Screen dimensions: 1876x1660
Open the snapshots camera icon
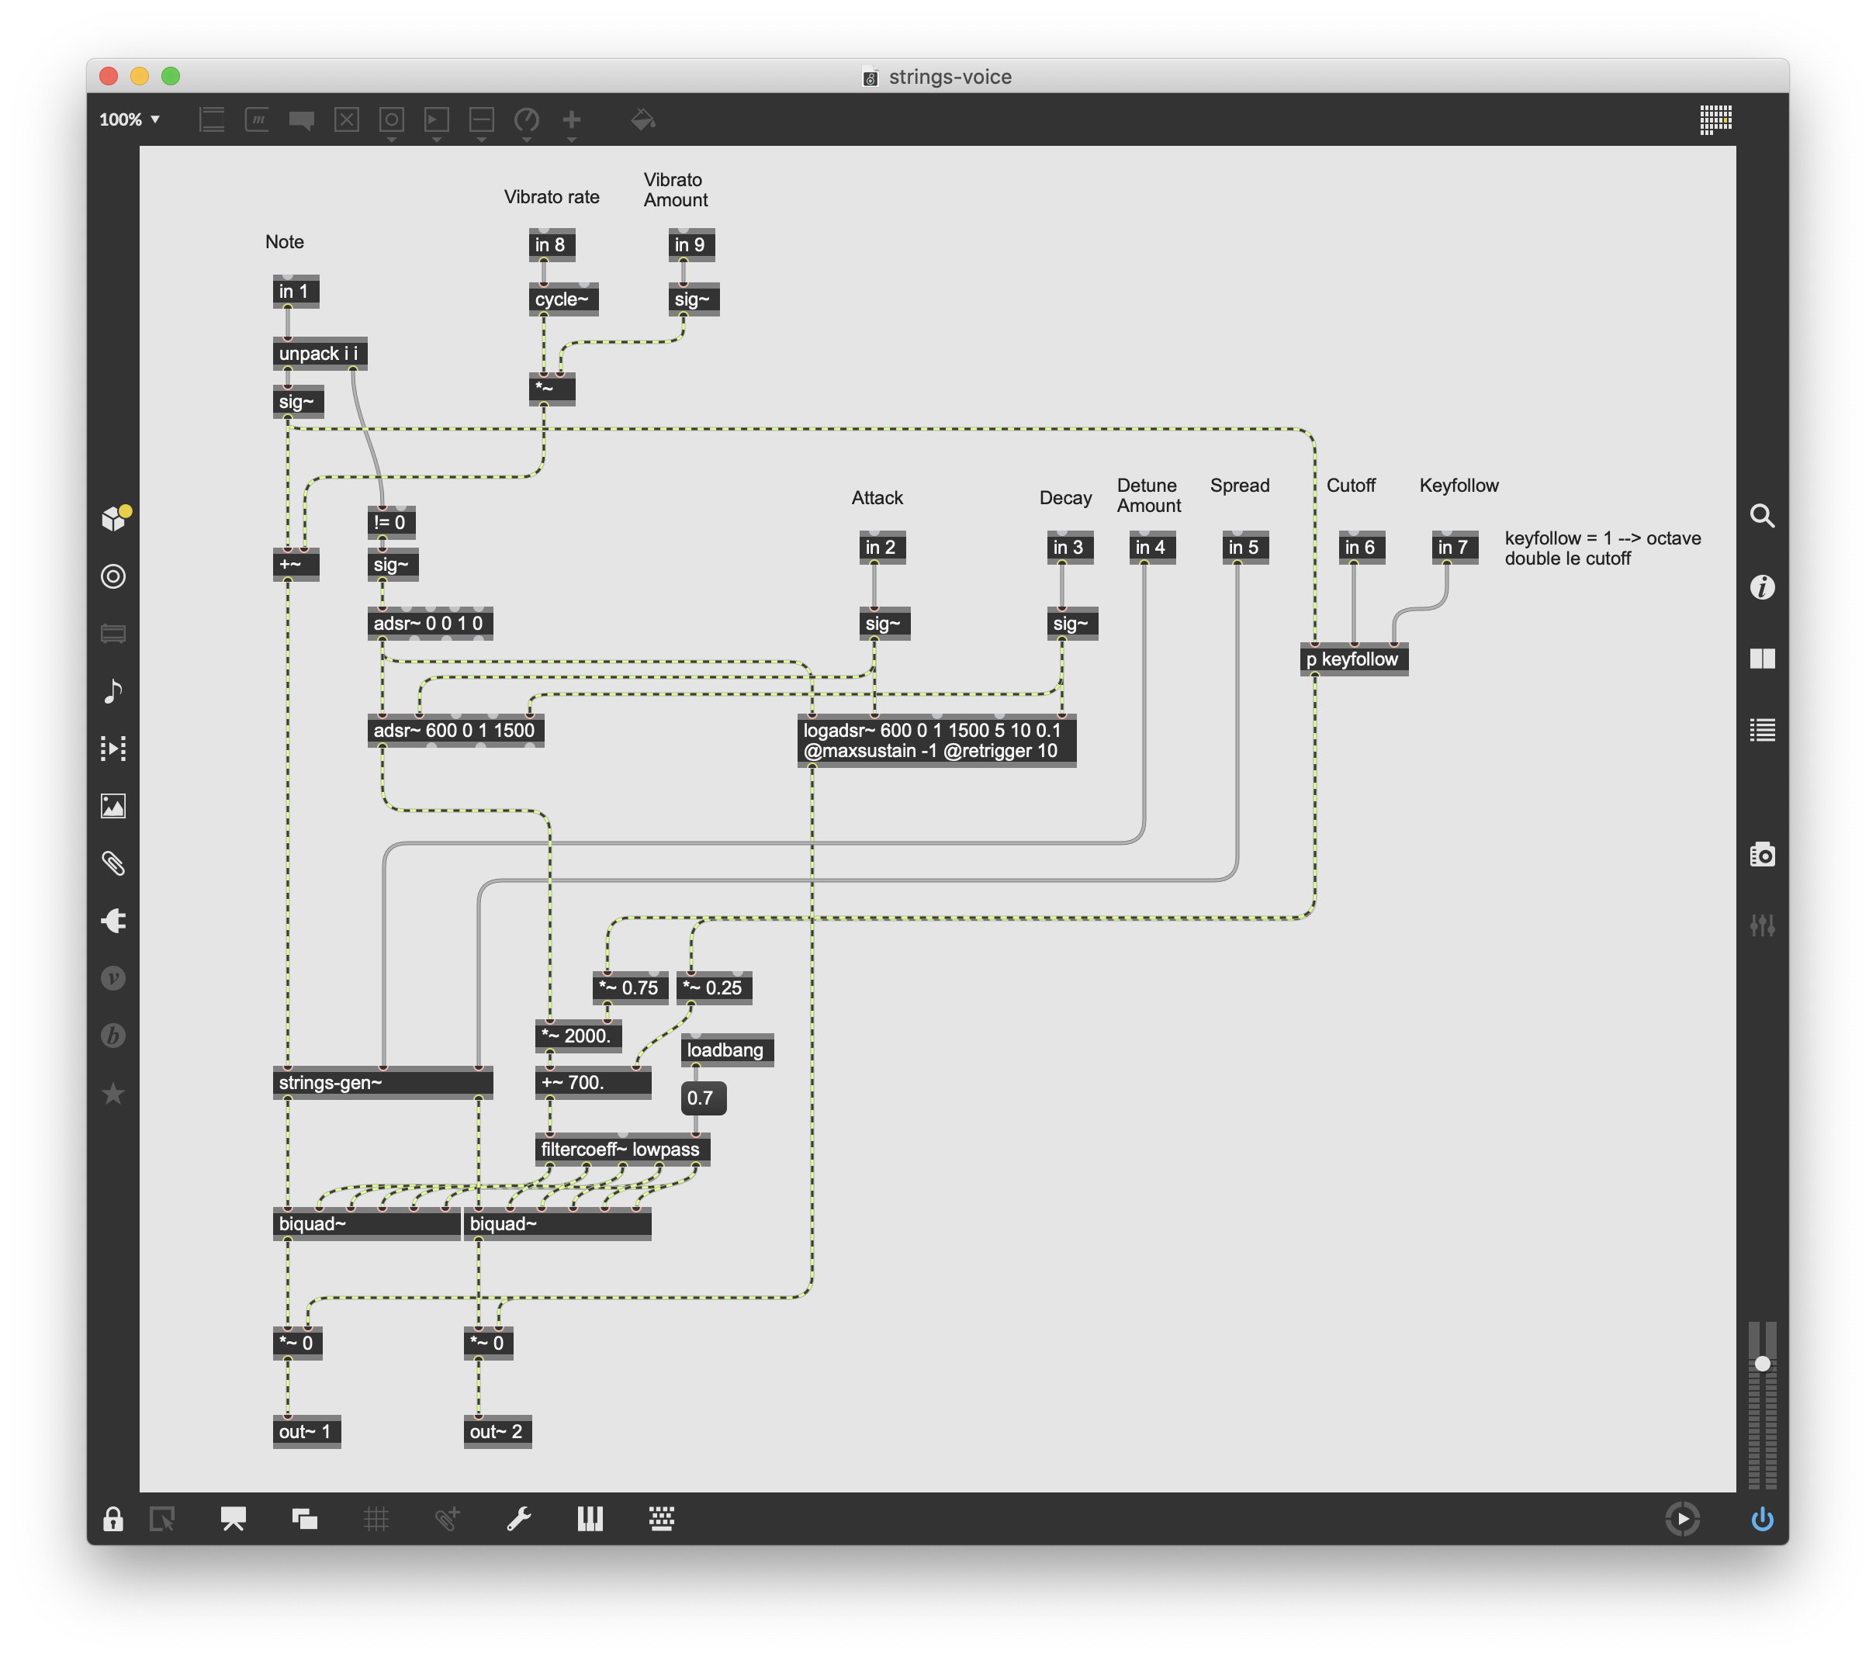[x=1761, y=854]
